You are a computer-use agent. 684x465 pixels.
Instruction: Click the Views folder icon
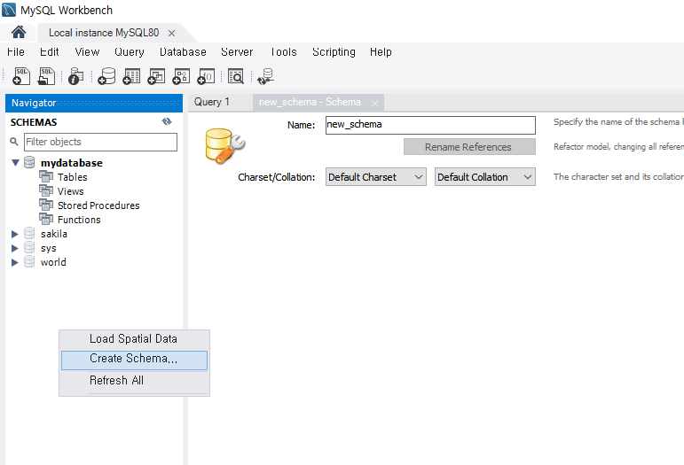46,190
